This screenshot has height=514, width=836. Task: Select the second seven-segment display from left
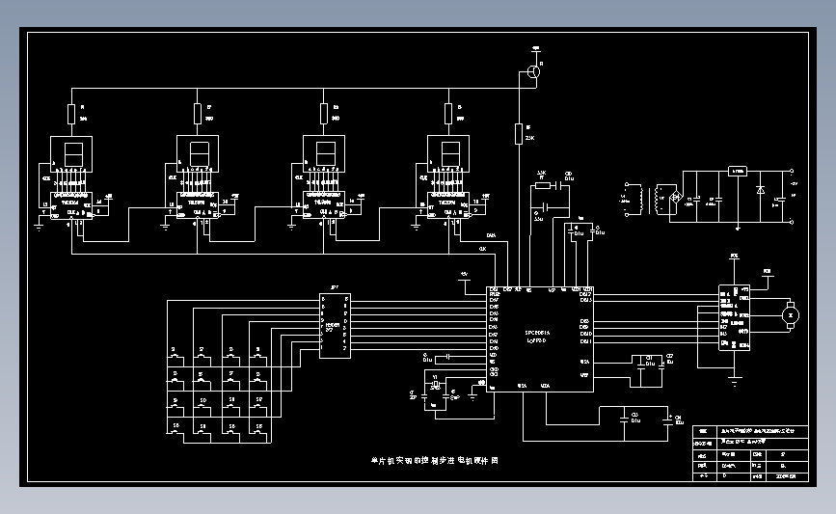pyautogui.click(x=198, y=153)
